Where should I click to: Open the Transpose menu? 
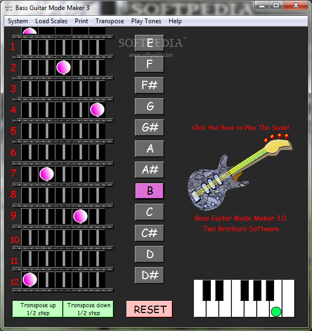[110, 21]
